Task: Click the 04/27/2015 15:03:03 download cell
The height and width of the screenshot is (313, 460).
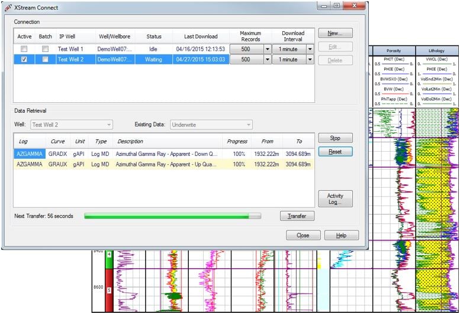Action: [201, 60]
